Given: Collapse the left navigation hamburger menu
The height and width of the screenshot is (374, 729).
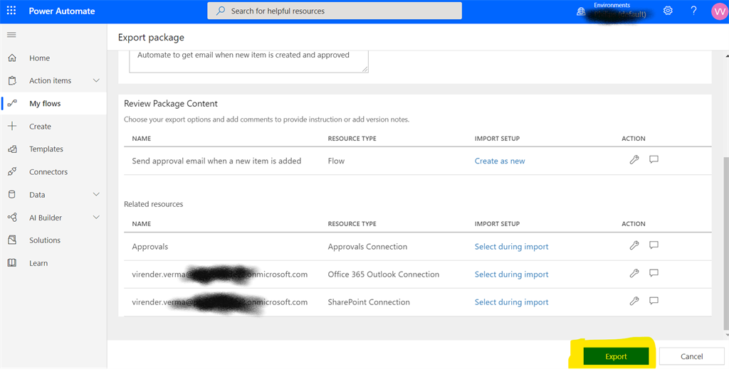Looking at the screenshot, I should (x=11, y=35).
